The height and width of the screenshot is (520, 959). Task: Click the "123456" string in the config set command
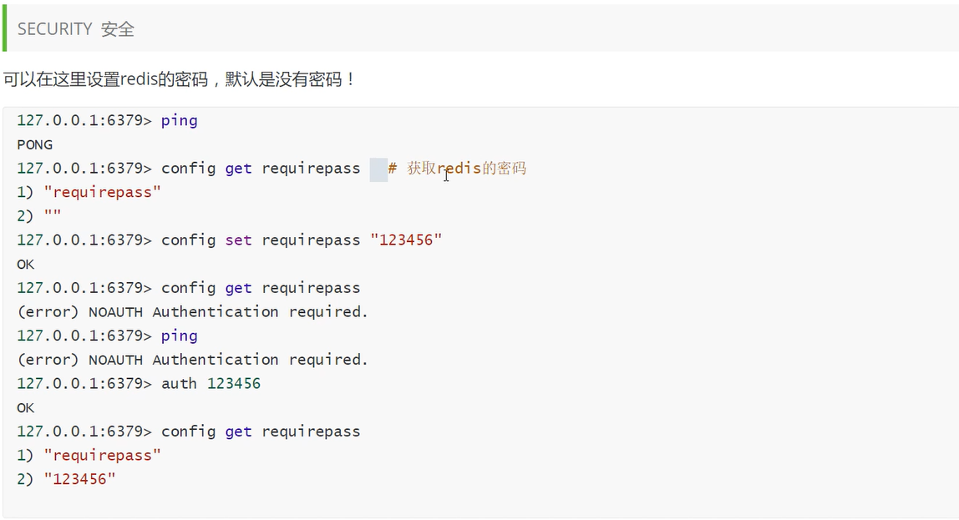406,240
